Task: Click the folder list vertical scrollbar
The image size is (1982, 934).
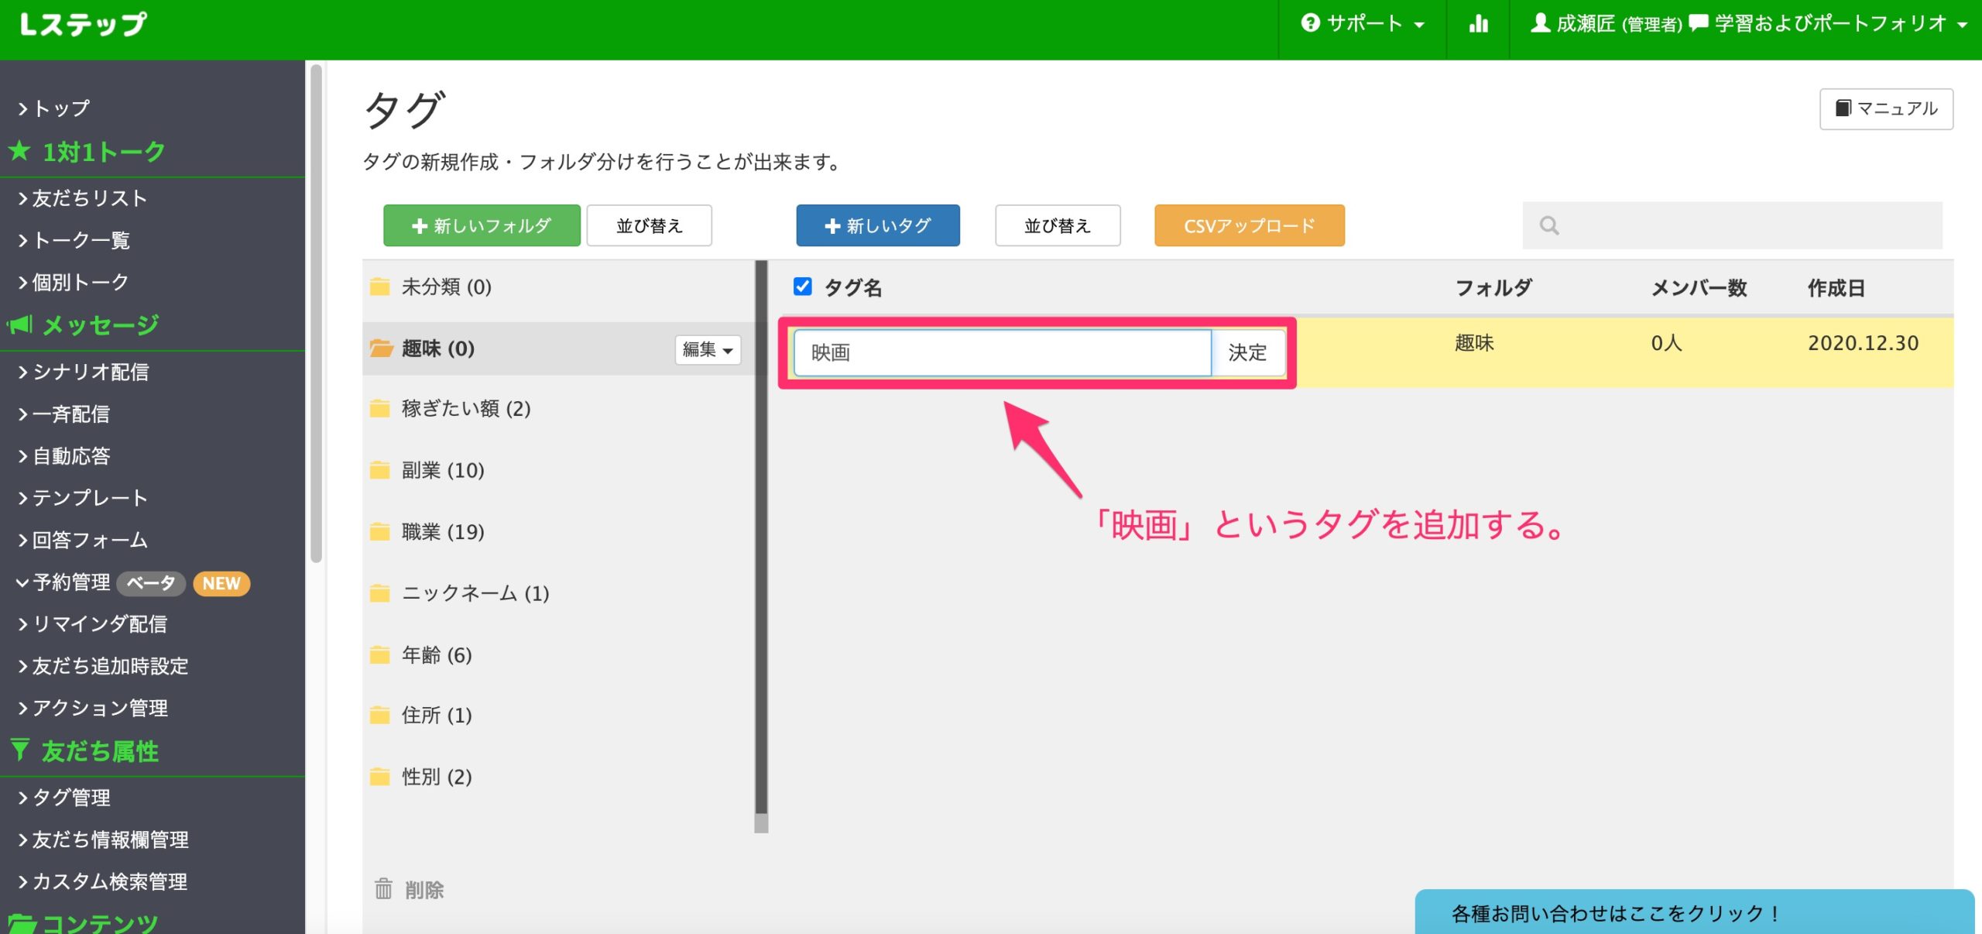Action: [761, 542]
